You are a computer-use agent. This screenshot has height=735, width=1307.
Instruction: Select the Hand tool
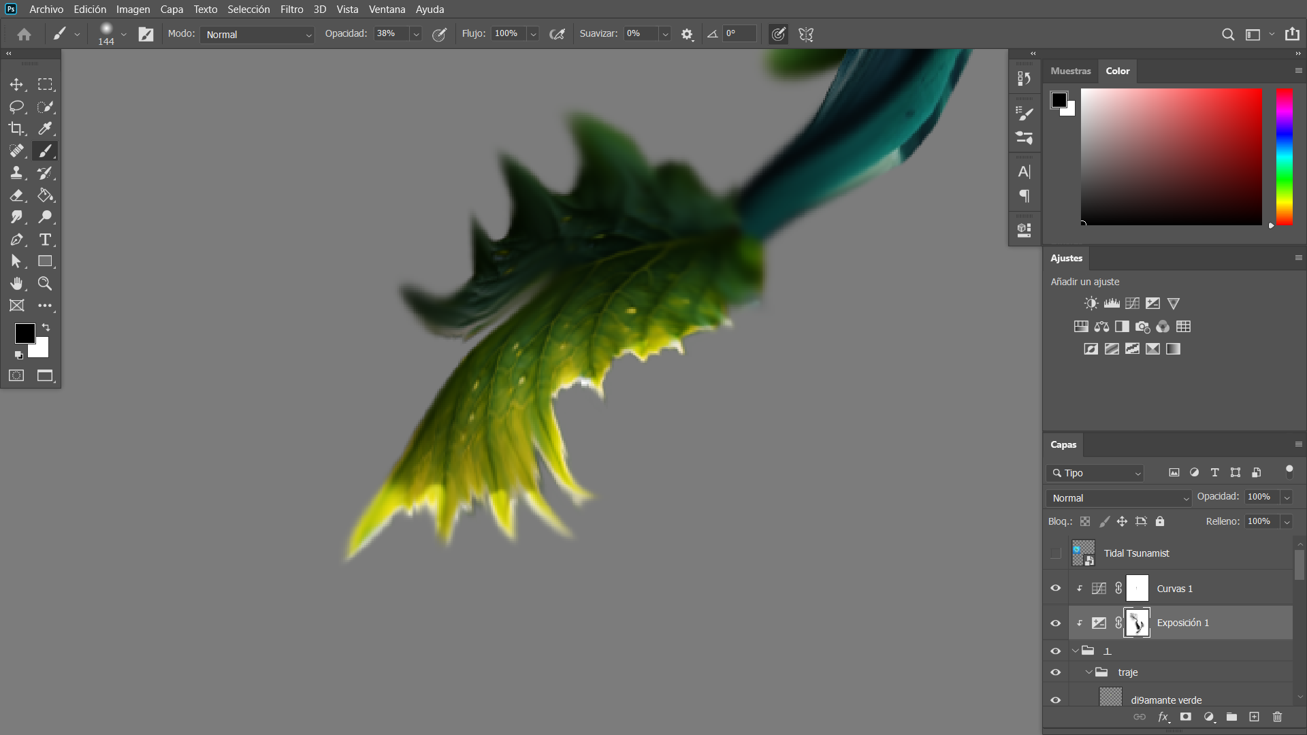click(16, 284)
